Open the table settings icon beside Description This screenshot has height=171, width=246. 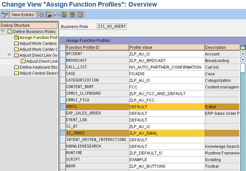pyautogui.click(x=242, y=47)
